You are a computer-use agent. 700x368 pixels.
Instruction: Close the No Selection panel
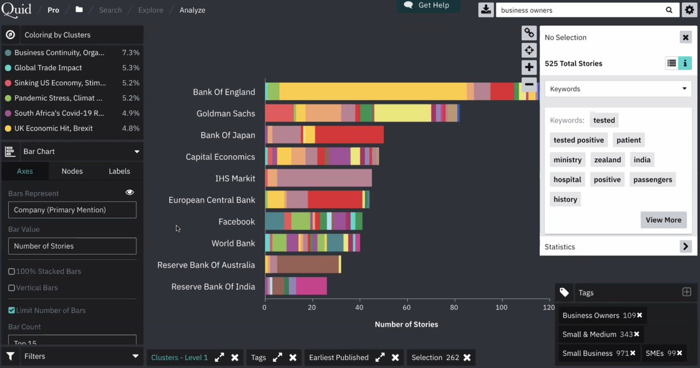coord(685,37)
